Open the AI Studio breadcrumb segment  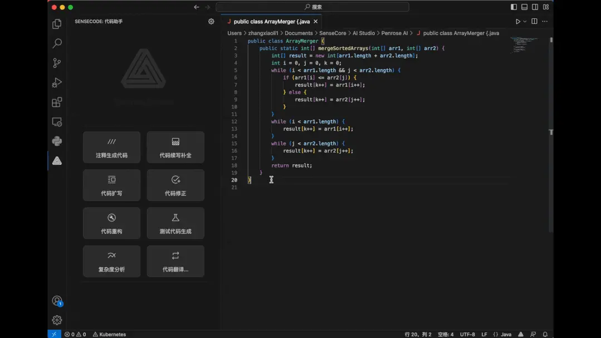coord(364,33)
